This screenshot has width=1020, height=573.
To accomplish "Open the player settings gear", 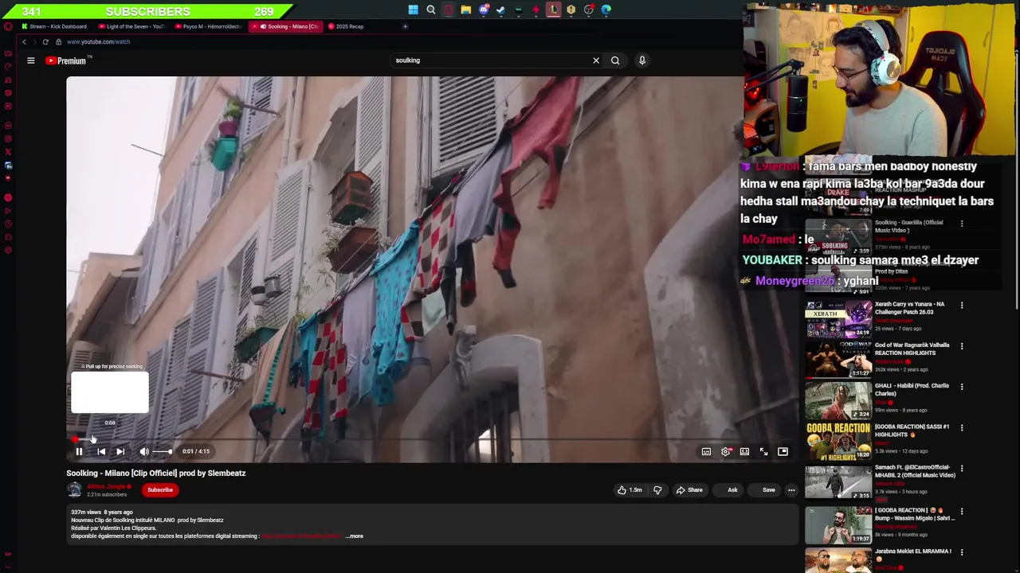I will coord(725,451).
